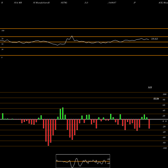Click the ')543637' header text
Image resolution: width=168 pixels, height=168 pixels.
(x=112, y=3)
